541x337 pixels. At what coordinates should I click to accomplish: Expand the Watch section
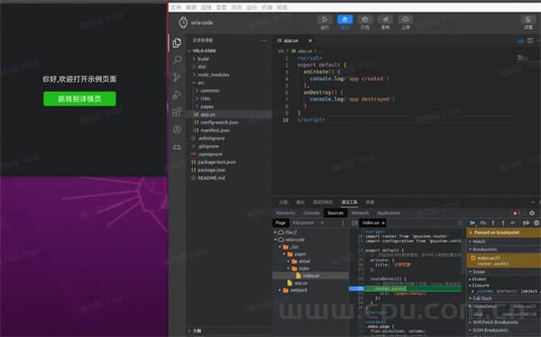click(504, 241)
